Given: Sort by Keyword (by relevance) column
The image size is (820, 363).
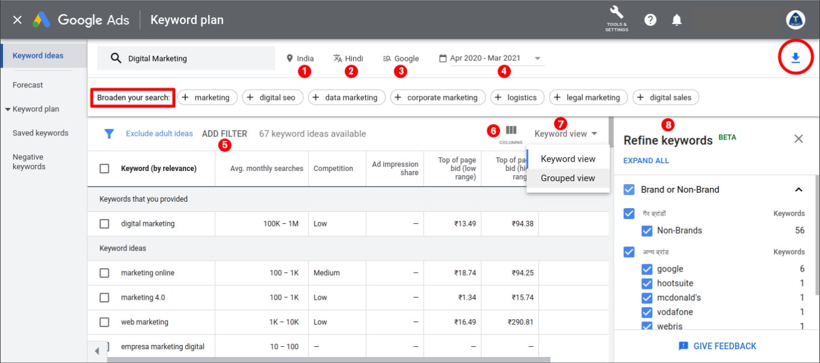Looking at the screenshot, I should click(x=159, y=169).
